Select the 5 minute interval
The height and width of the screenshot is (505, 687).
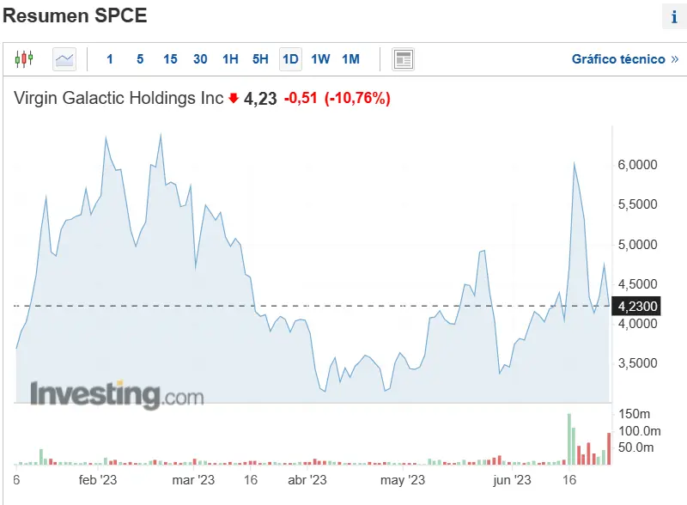pos(140,59)
